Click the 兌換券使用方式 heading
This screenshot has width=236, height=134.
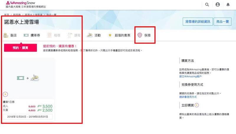click(x=192, y=85)
